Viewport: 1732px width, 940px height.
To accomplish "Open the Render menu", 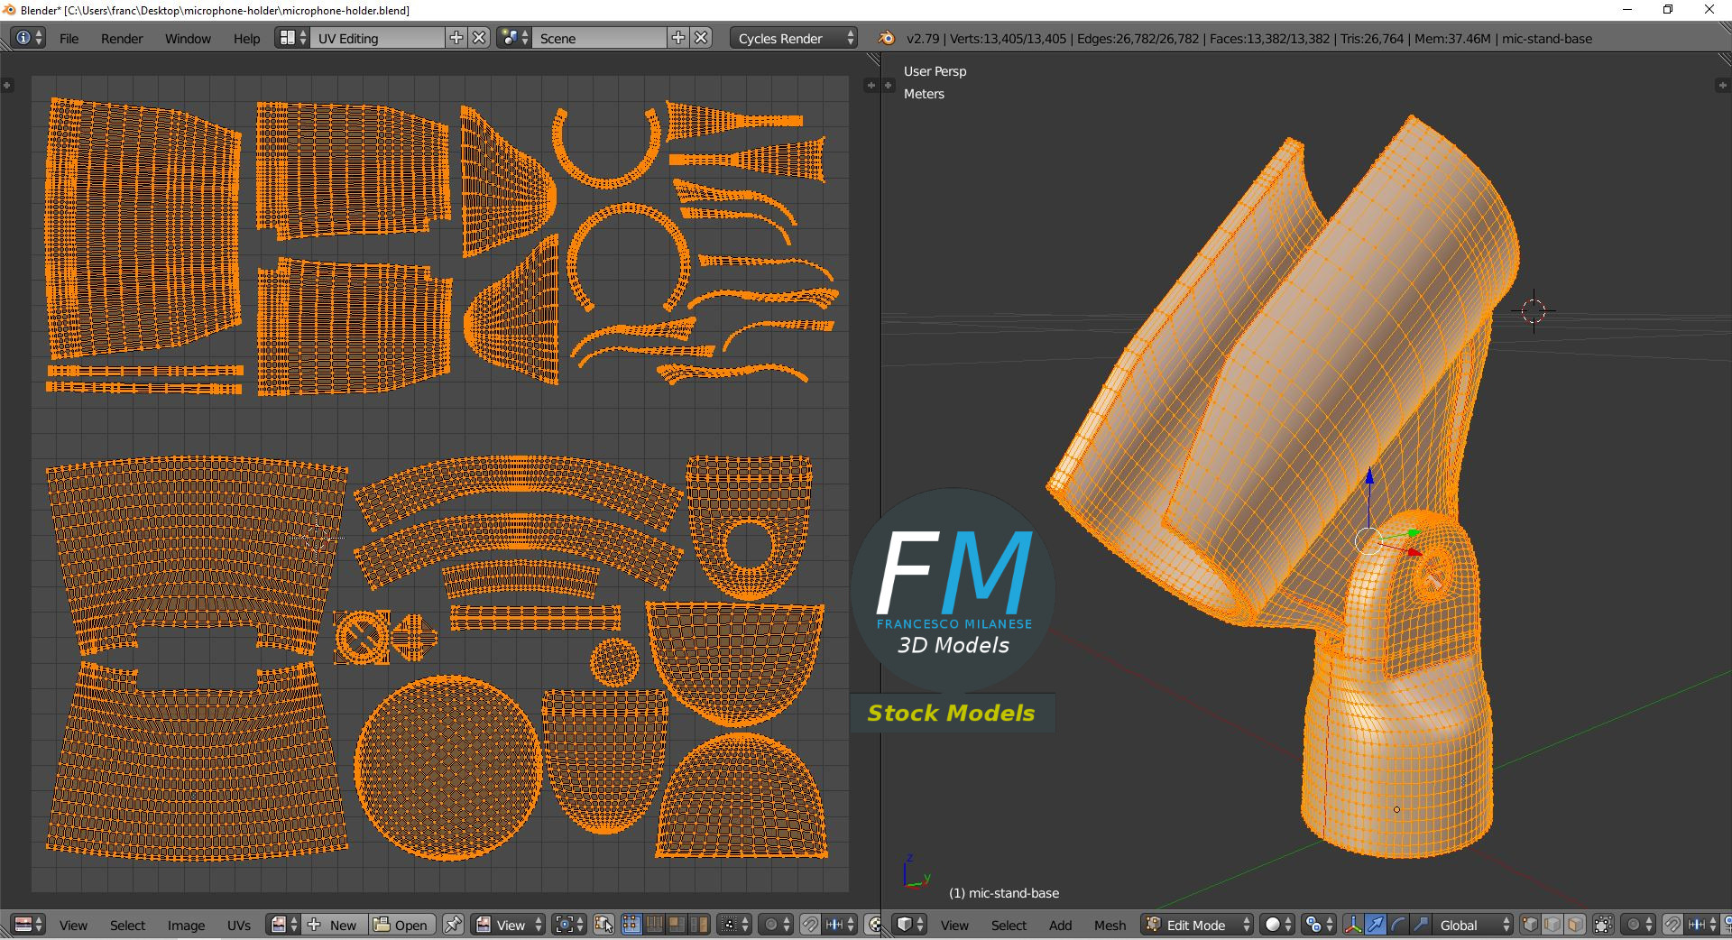I will (x=122, y=39).
